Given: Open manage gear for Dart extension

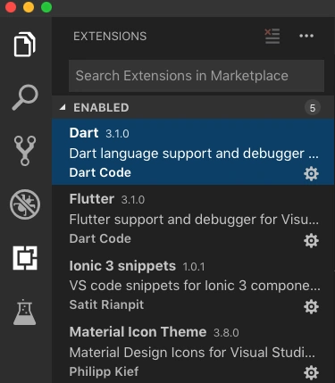Looking at the screenshot, I should [311, 174].
